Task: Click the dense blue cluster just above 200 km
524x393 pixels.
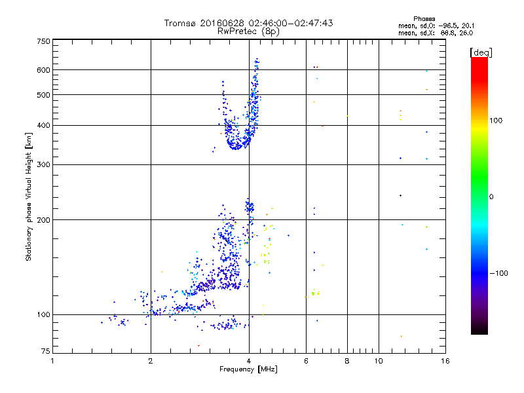Action: (x=250, y=206)
